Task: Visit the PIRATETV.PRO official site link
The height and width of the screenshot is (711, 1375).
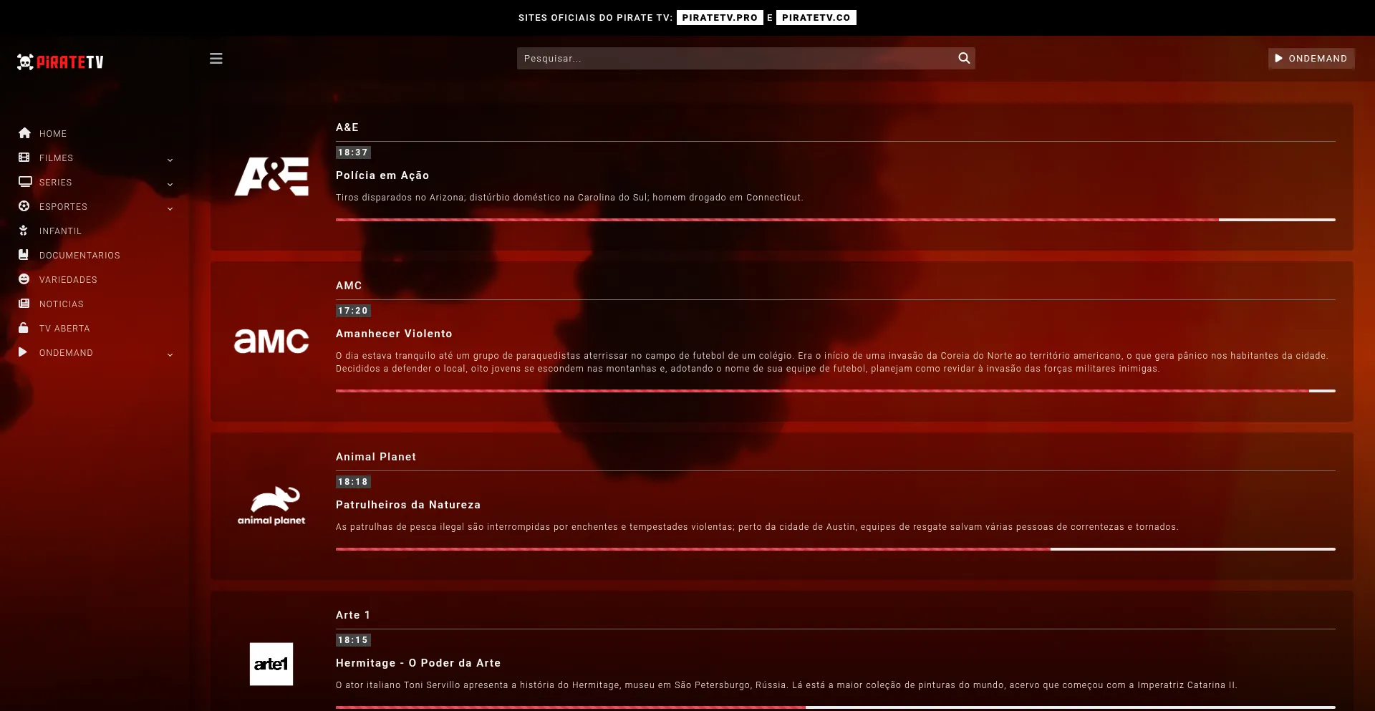Action: (x=720, y=18)
